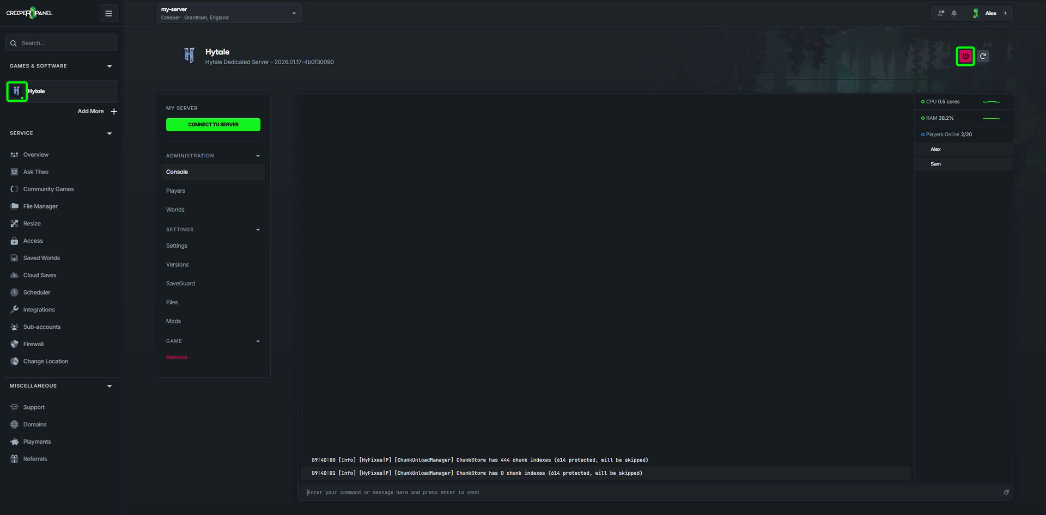1046x515 pixels.
Task: Click the restart server icon
Action: click(983, 56)
